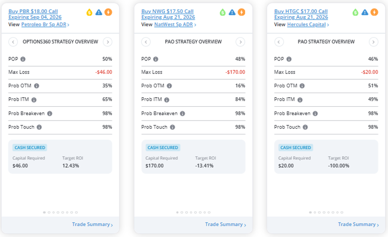The height and width of the screenshot is (237, 388).
Task: Select last pagination dot on NWG card
Action: tap(209, 212)
